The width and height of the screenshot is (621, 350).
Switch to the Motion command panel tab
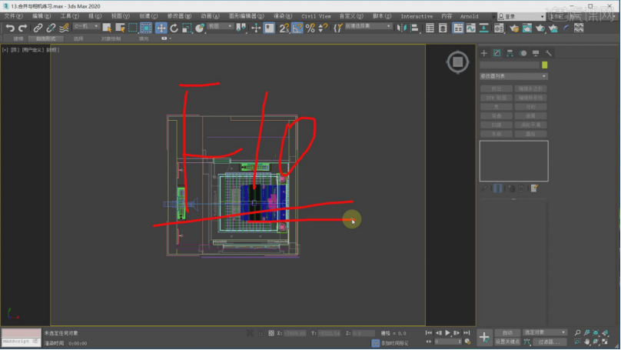pyautogui.click(x=523, y=53)
